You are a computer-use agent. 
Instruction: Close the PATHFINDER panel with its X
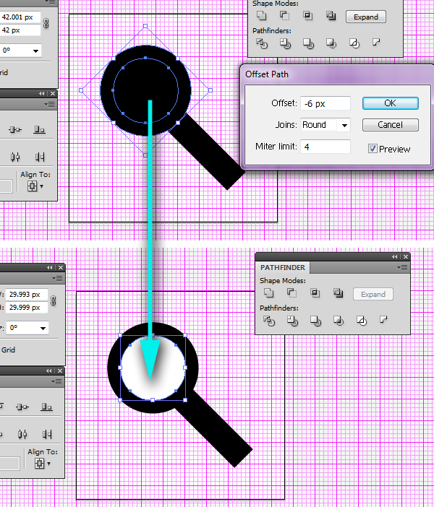tap(406, 256)
